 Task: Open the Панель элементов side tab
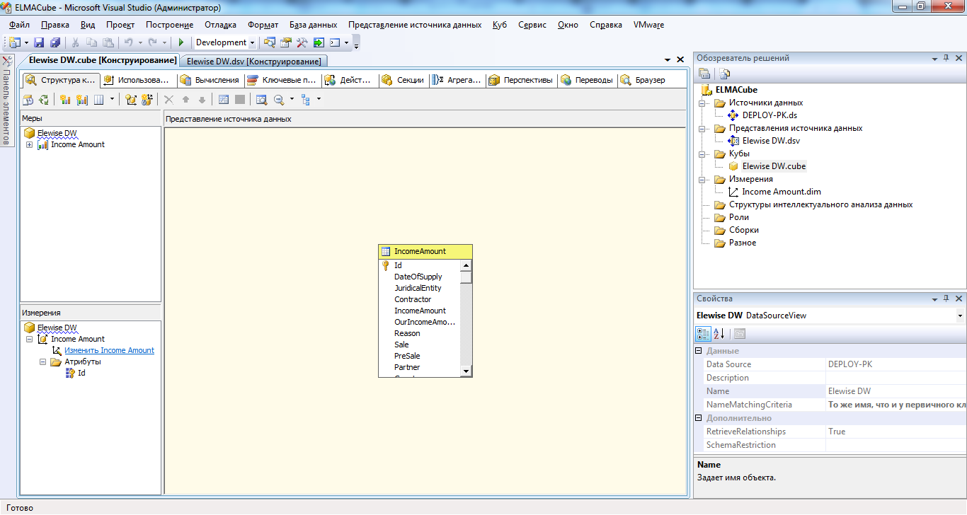pos(6,100)
